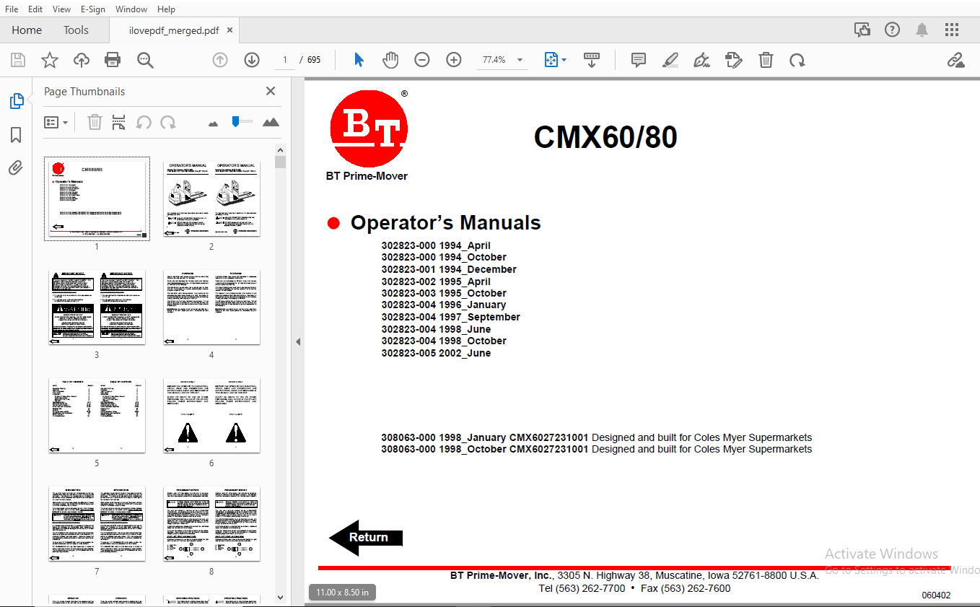Close the Page Thumbnails panel
The image size is (980, 607).
pos(271,91)
